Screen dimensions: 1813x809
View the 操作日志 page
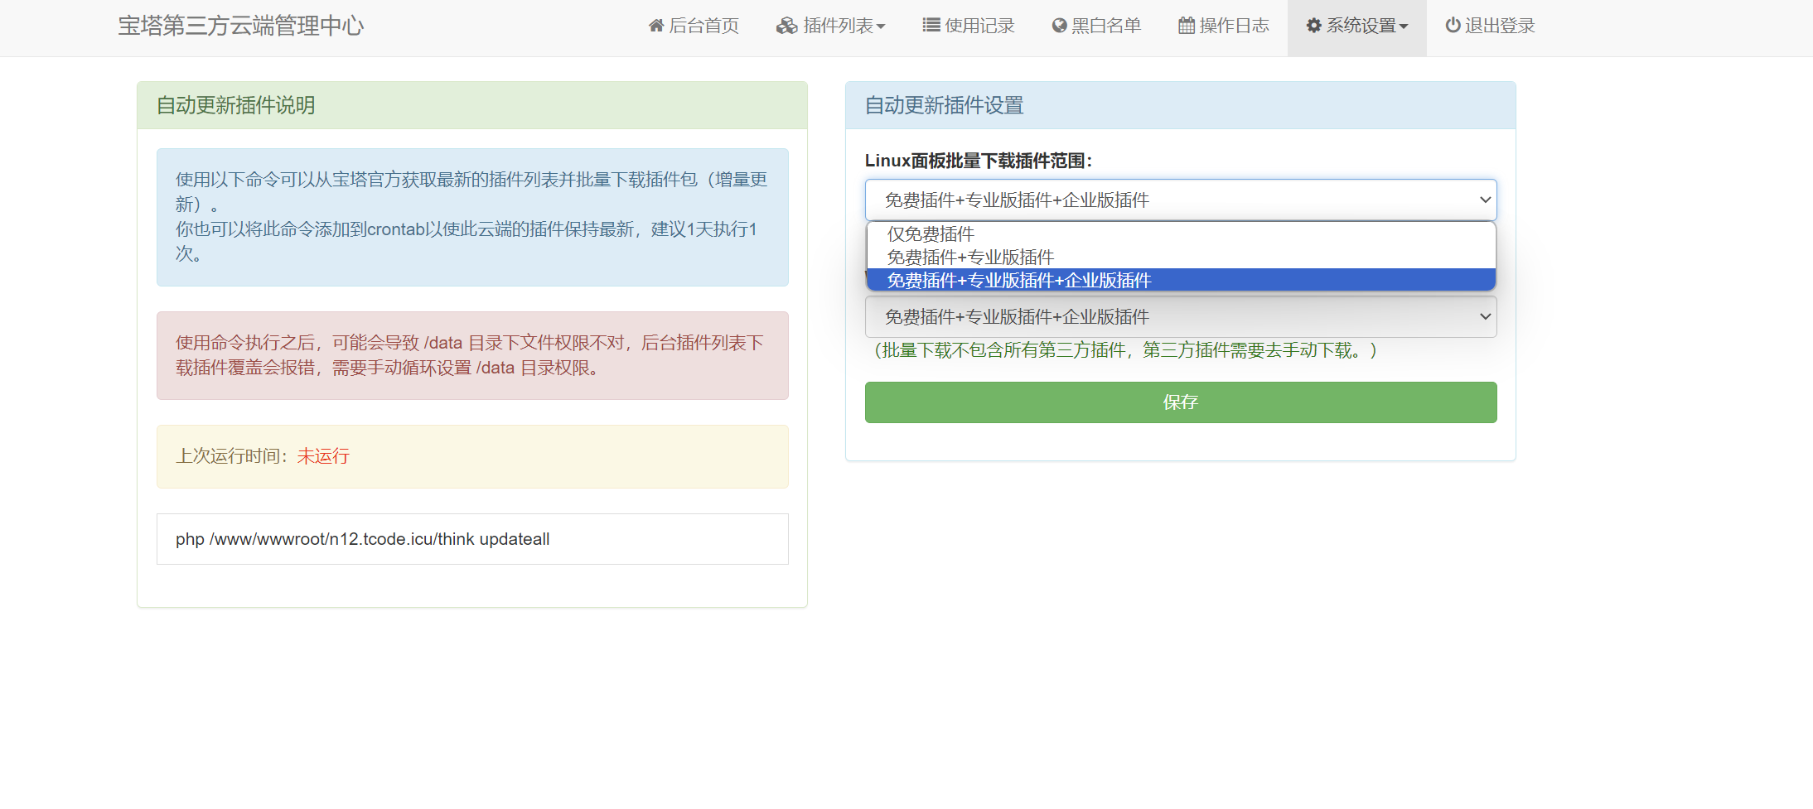click(x=1224, y=26)
